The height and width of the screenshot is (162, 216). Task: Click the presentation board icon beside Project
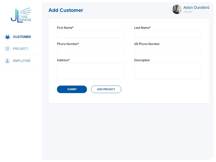(x=8, y=49)
